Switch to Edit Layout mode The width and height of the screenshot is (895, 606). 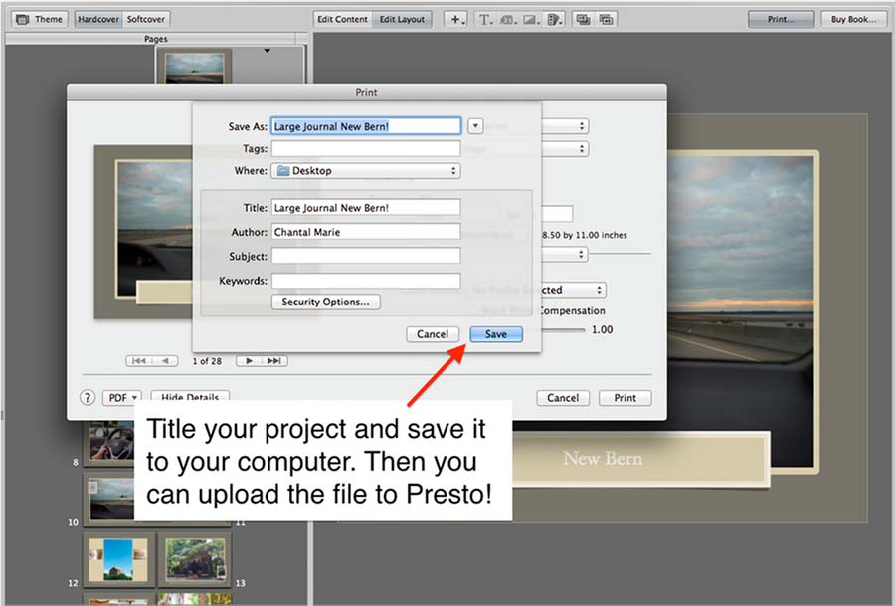click(x=402, y=19)
